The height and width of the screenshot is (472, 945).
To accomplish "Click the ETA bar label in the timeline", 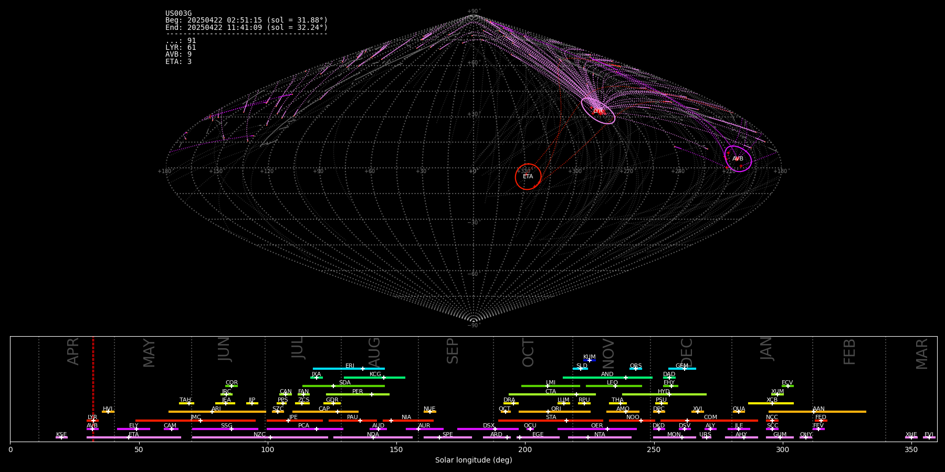I will pos(134,435).
